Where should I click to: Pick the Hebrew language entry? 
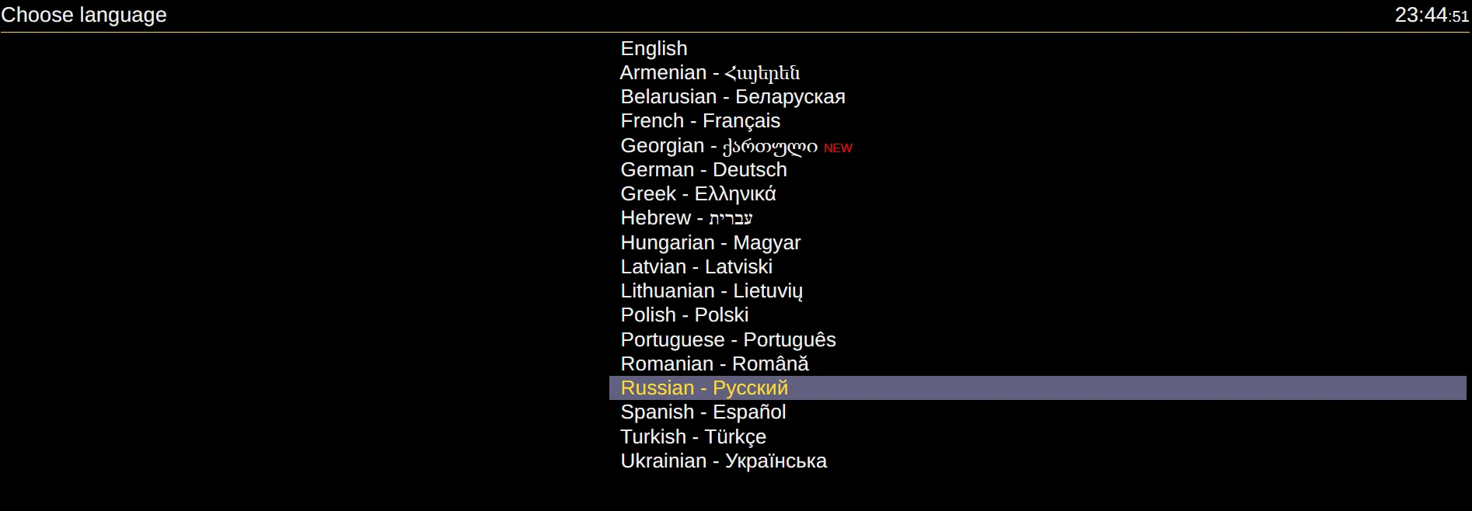click(x=685, y=218)
